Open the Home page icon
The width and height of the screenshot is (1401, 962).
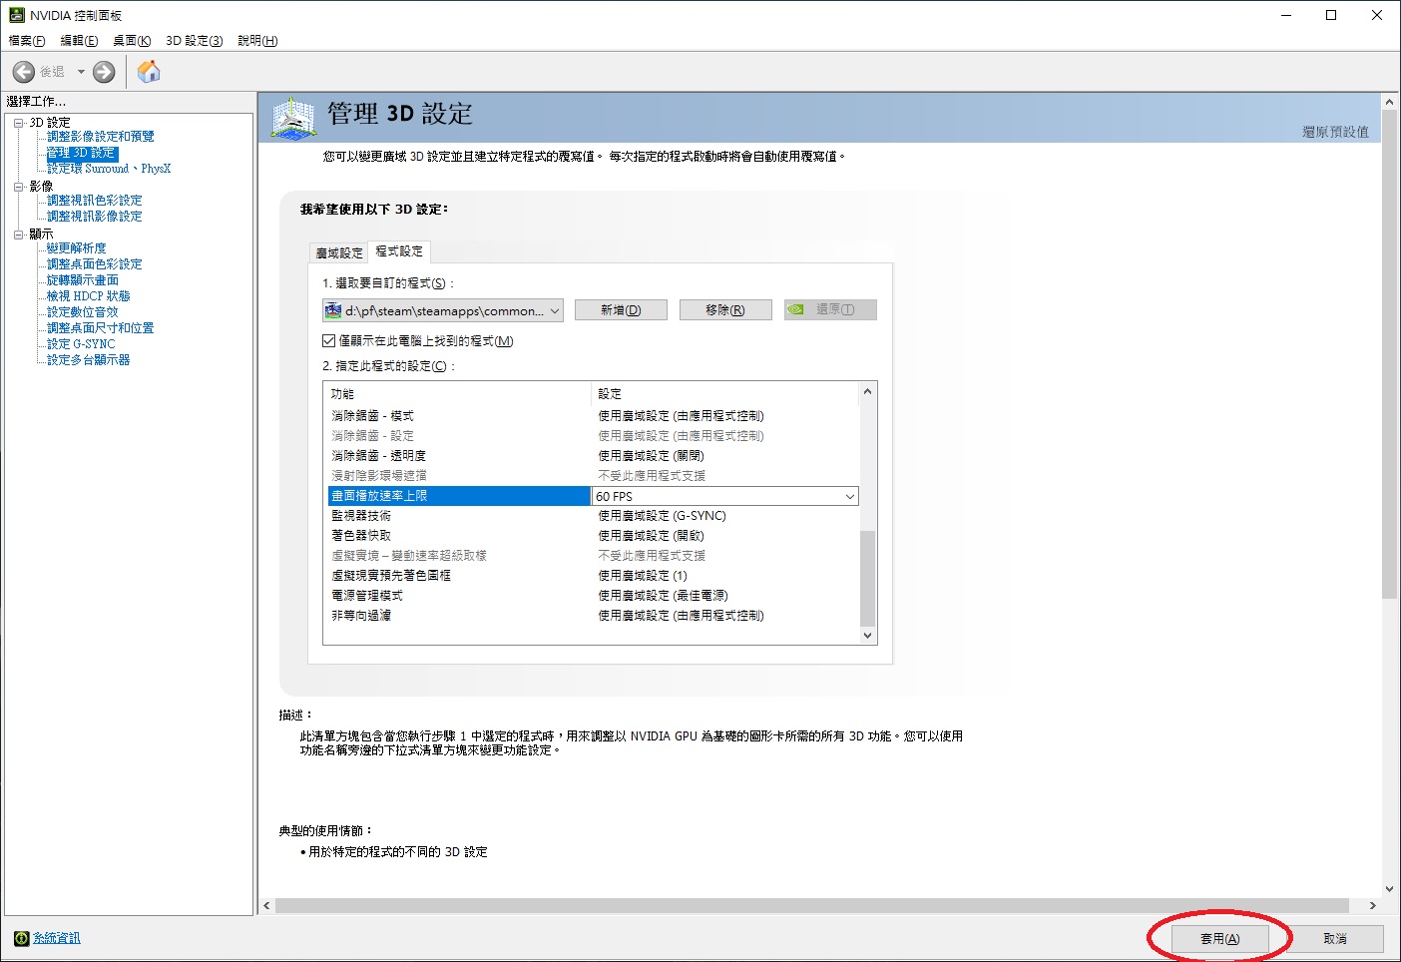point(149,72)
